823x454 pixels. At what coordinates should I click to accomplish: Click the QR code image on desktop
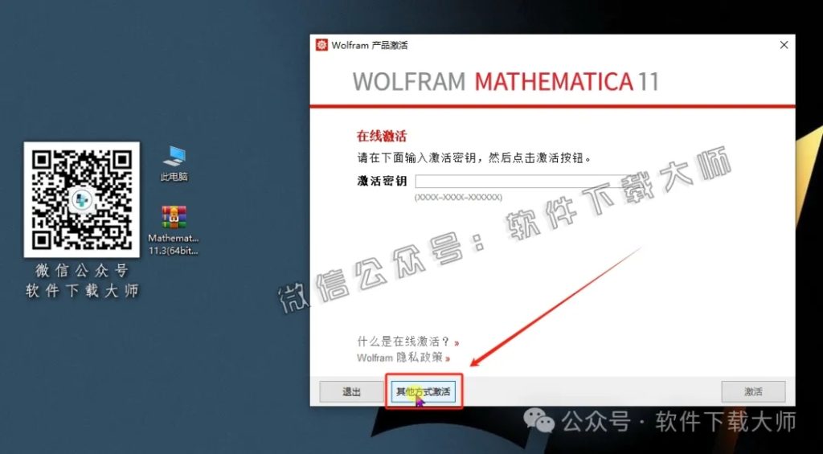point(81,199)
